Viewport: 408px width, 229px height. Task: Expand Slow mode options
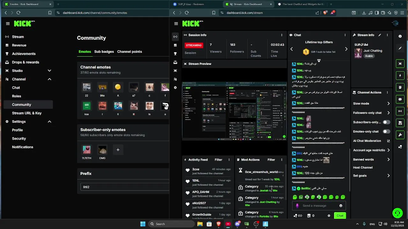(x=389, y=104)
